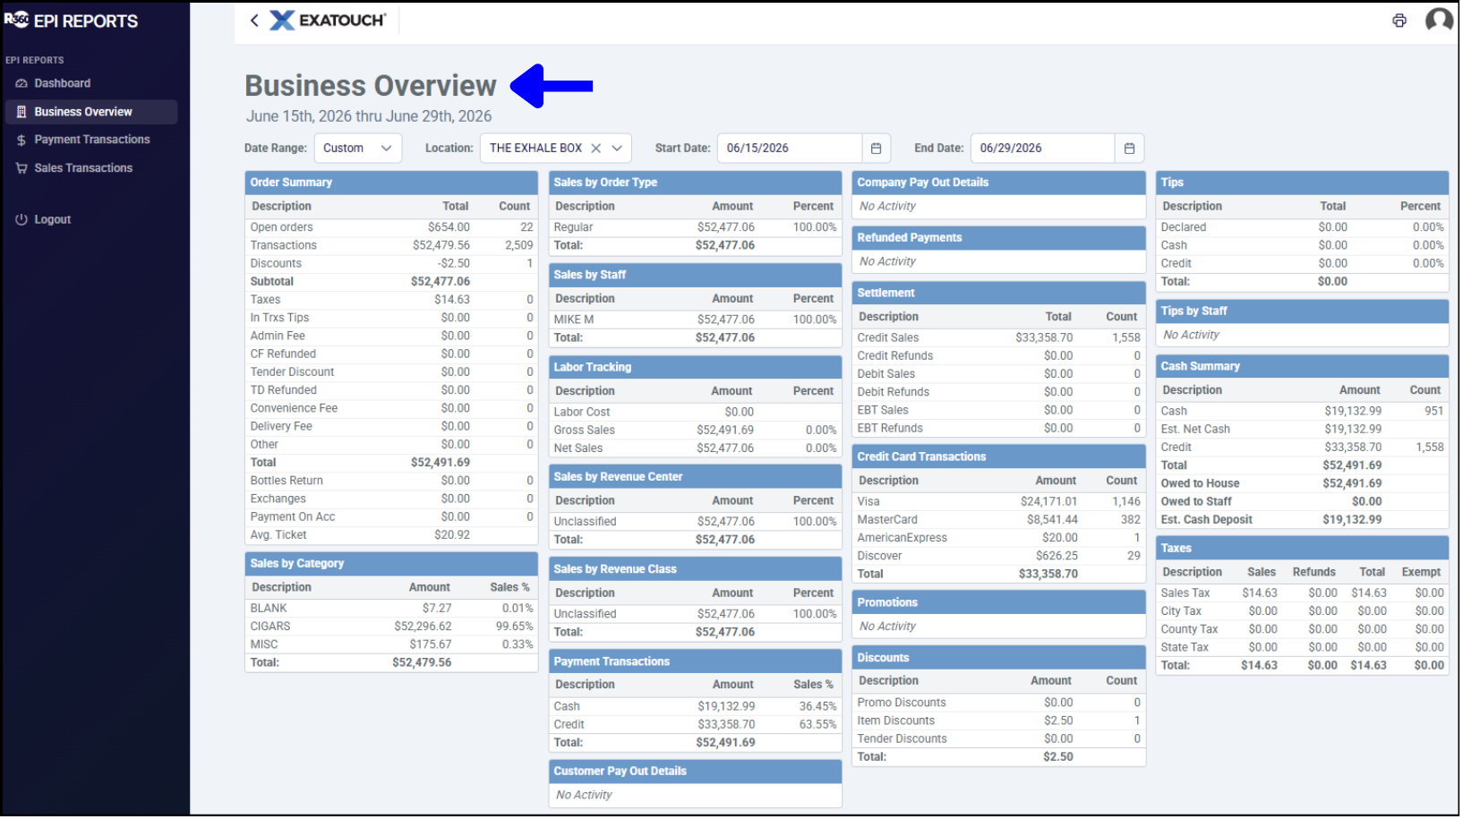Click the print icon in top bar
Screen dimensions: 1463x819
1399,21
